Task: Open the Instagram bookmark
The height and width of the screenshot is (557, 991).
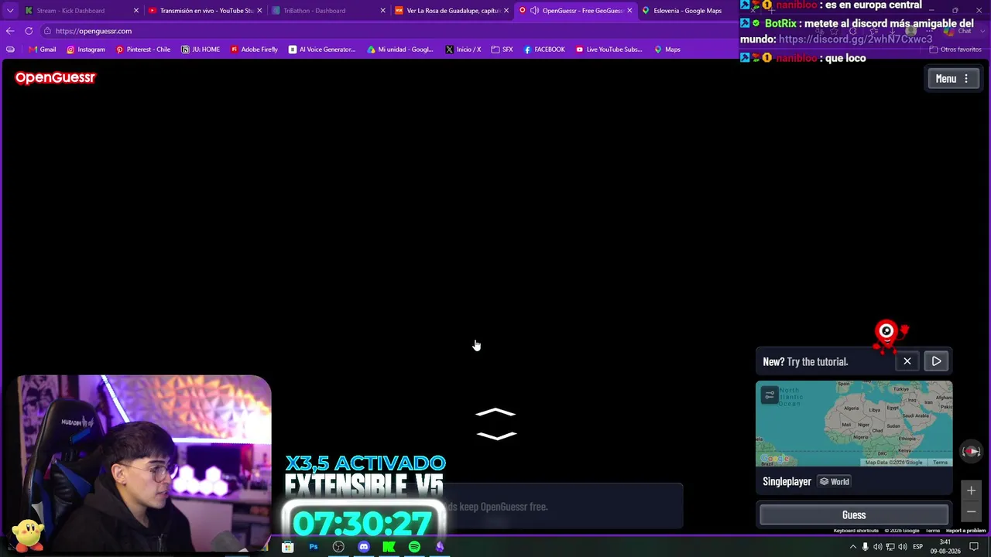Action: pyautogui.click(x=86, y=50)
